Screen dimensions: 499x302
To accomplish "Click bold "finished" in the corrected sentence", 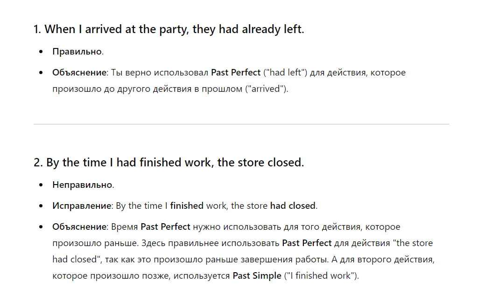I will tap(187, 206).
